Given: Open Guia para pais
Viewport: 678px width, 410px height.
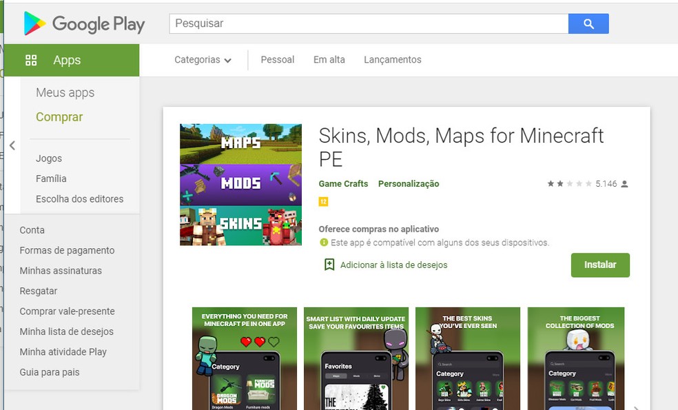Looking at the screenshot, I should 50,372.
